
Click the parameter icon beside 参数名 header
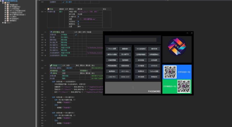(51, 73)
